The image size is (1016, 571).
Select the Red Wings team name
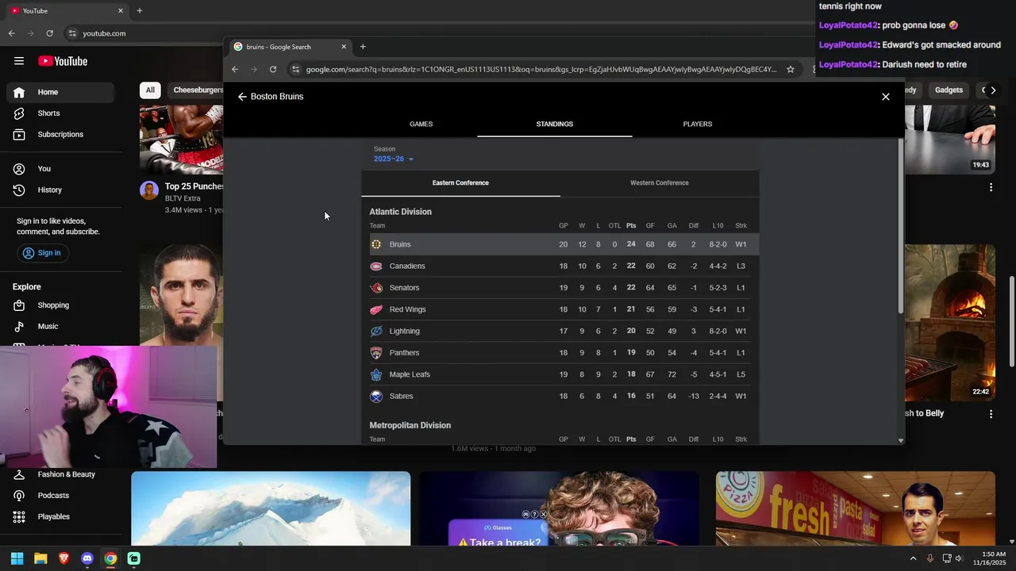(407, 309)
